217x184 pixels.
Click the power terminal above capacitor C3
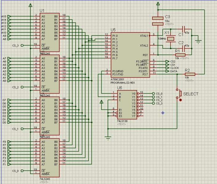coord(158,4)
